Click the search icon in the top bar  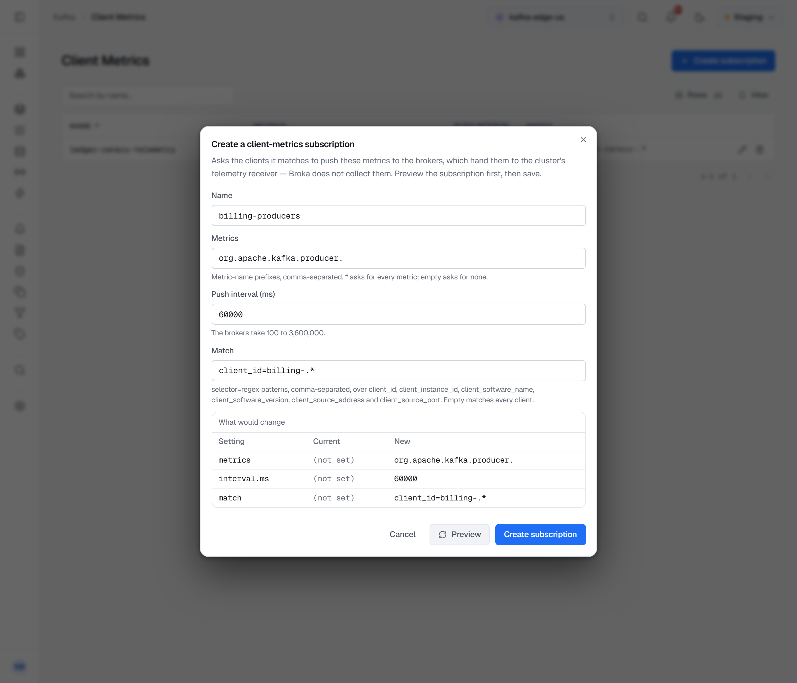[x=642, y=17]
